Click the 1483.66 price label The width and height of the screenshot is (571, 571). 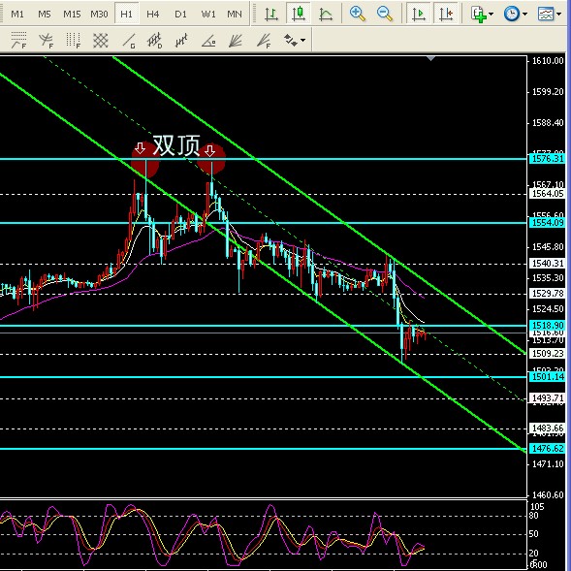click(x=548, y=428)
